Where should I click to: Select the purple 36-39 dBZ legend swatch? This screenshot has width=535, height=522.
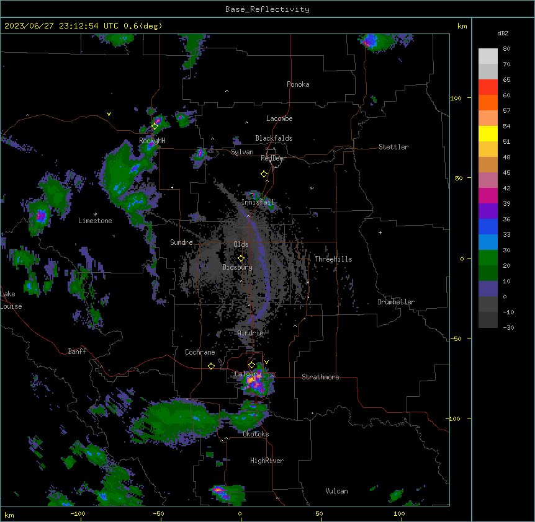pyautogui.click(x=488, y=211)
